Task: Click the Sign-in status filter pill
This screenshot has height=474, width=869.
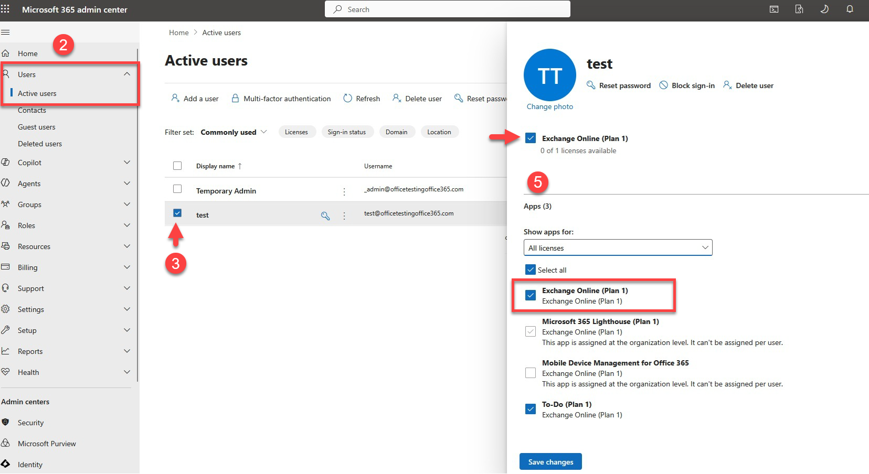Action: point(347,132)
